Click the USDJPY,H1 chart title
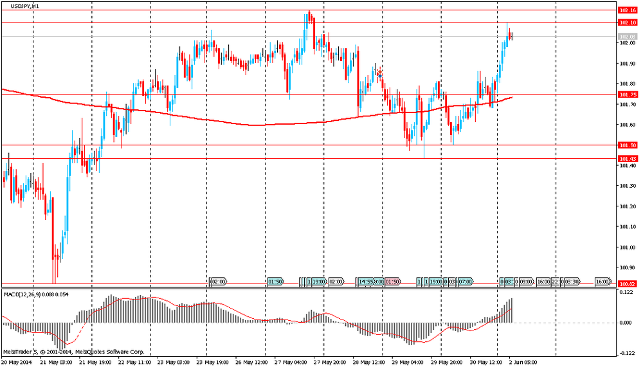Viewport: 643px width, 369px height. [x=25, y=6]
